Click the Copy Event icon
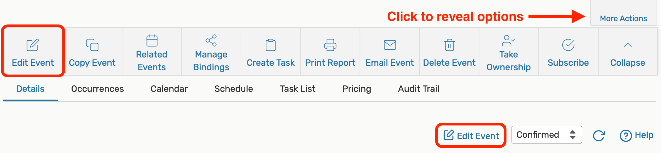This screenshot has width=661, height=153. tap(92, 45)
